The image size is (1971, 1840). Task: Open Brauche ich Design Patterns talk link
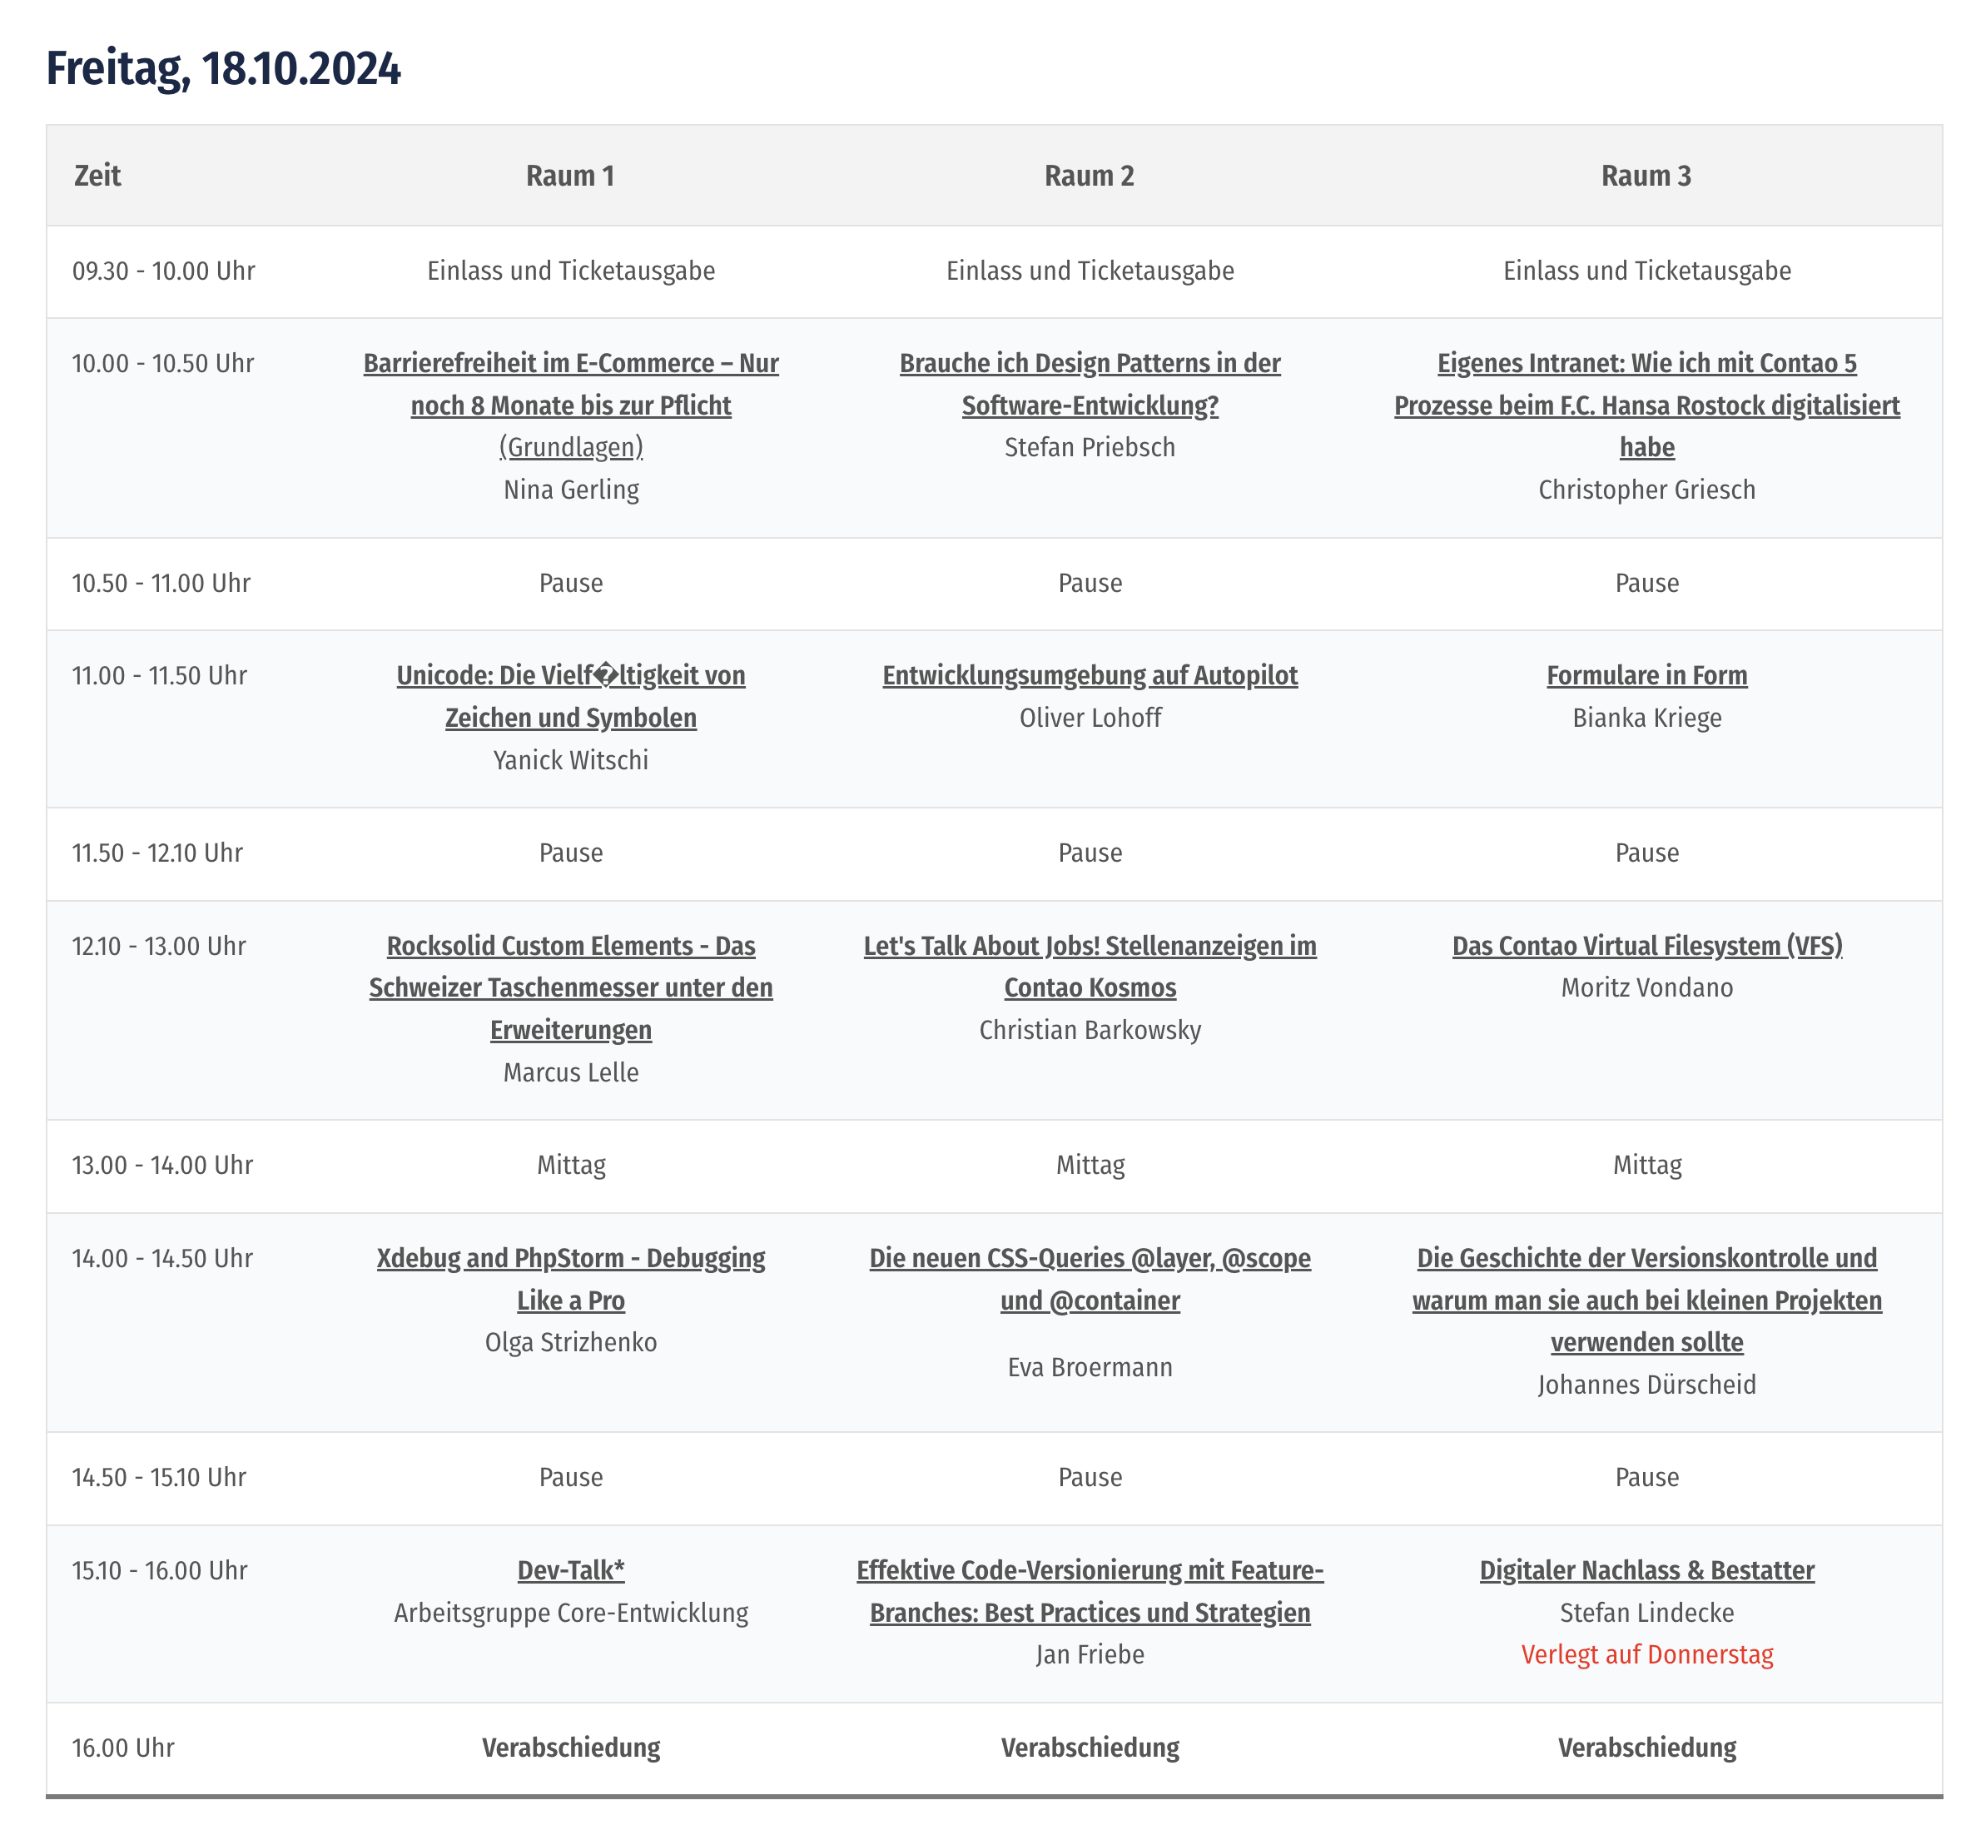point(1090,385)
